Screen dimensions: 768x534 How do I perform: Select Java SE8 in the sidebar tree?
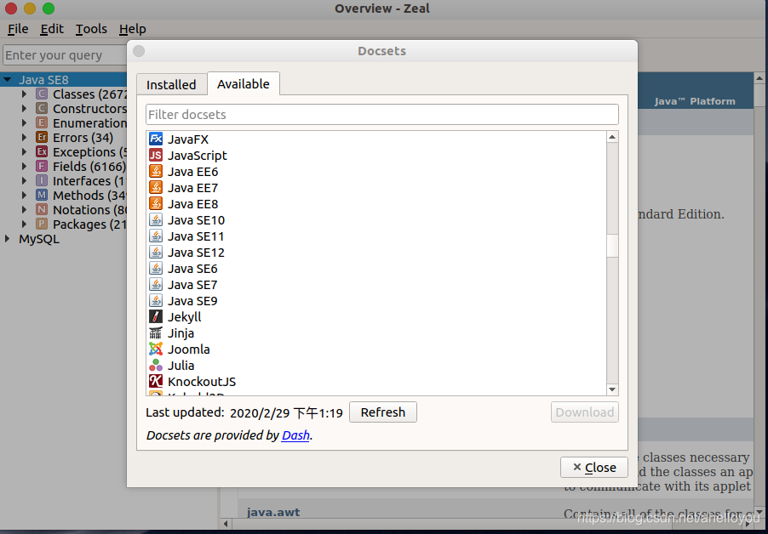click(43, 80)
